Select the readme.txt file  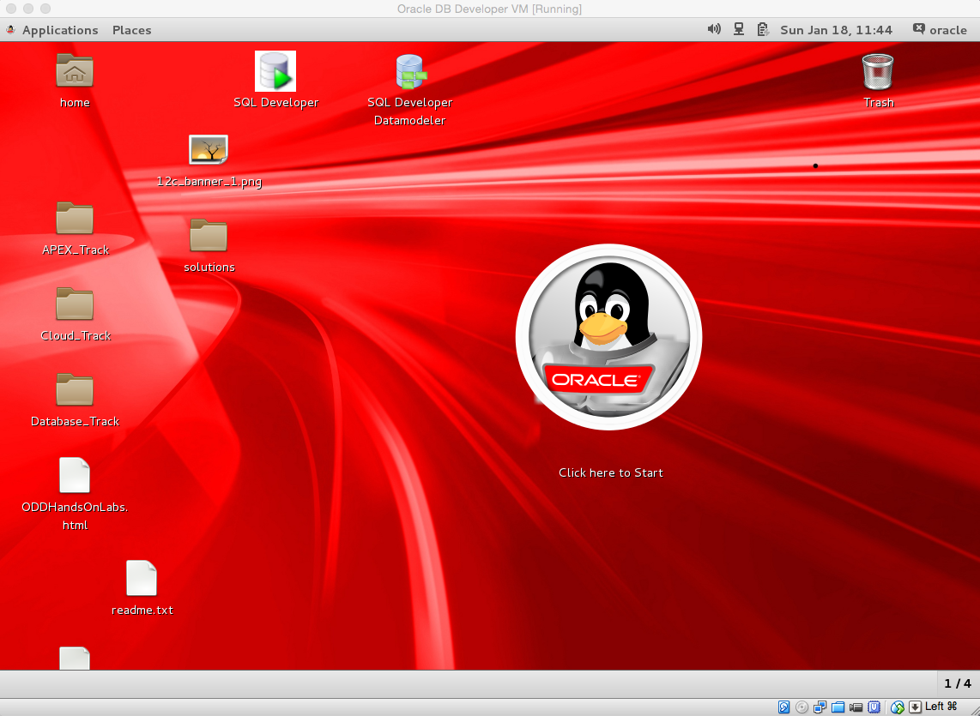click(142, 578)
